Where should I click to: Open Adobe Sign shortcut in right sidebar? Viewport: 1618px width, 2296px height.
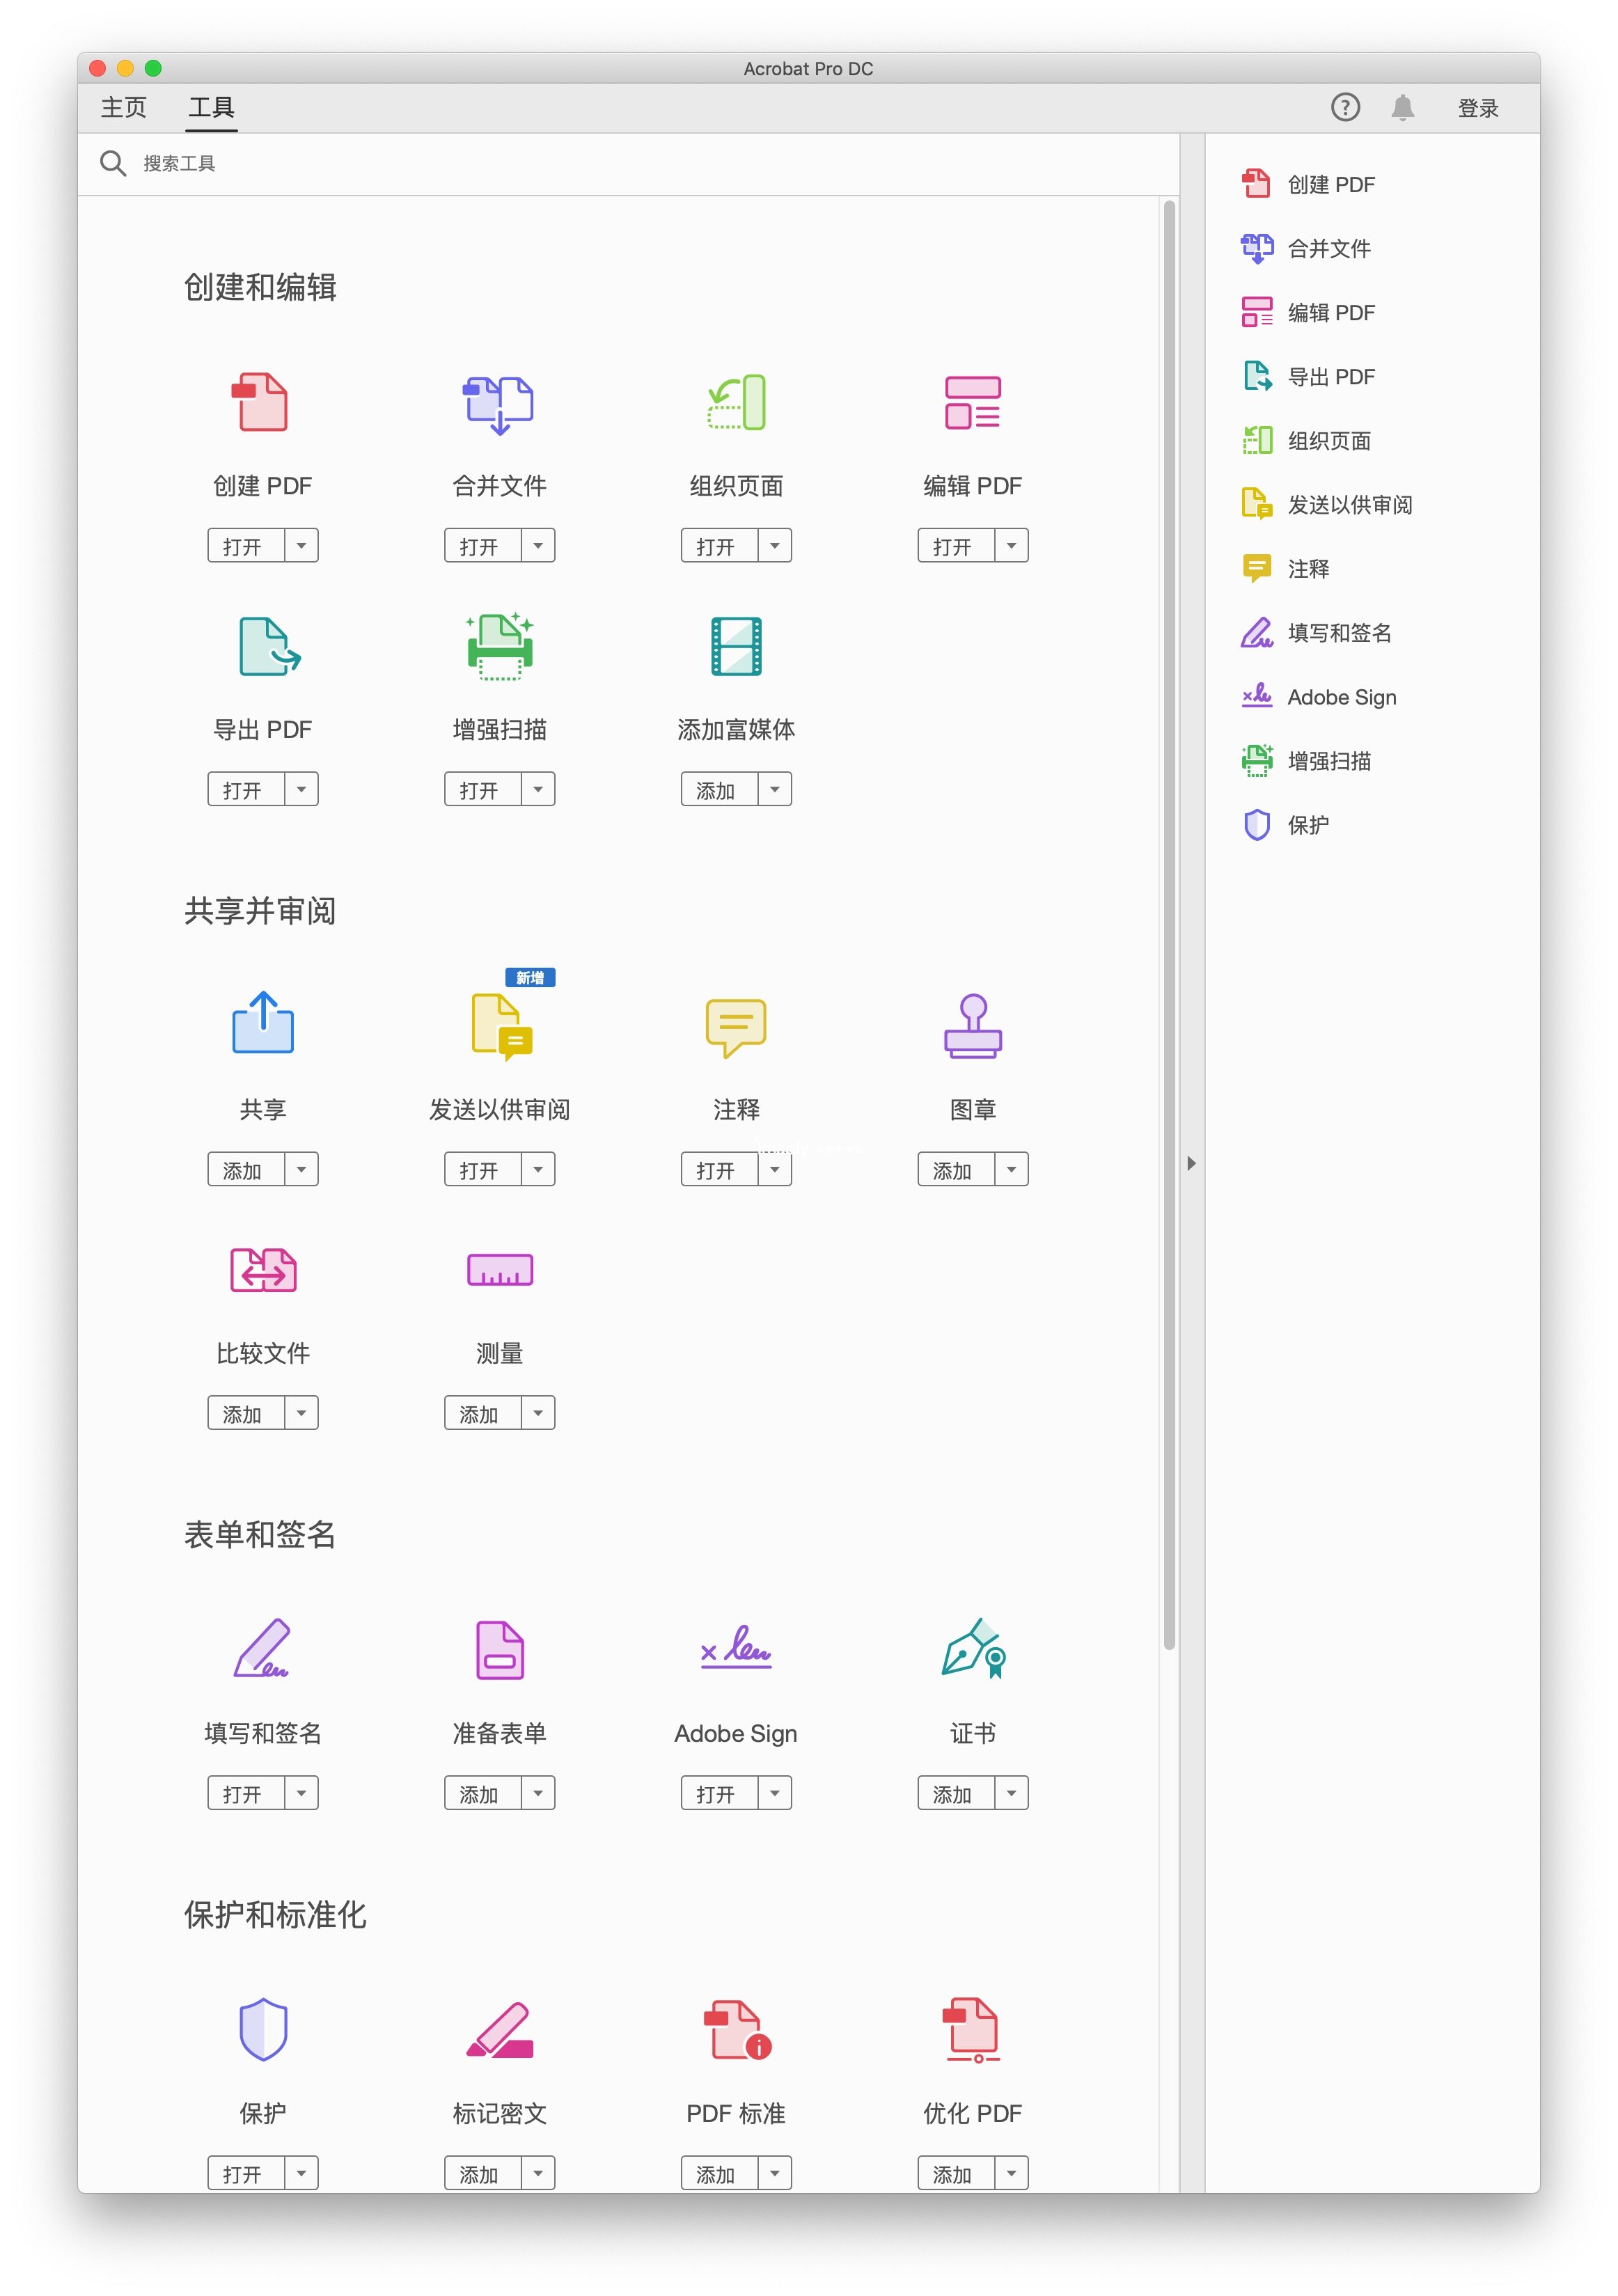point(1318,696)
